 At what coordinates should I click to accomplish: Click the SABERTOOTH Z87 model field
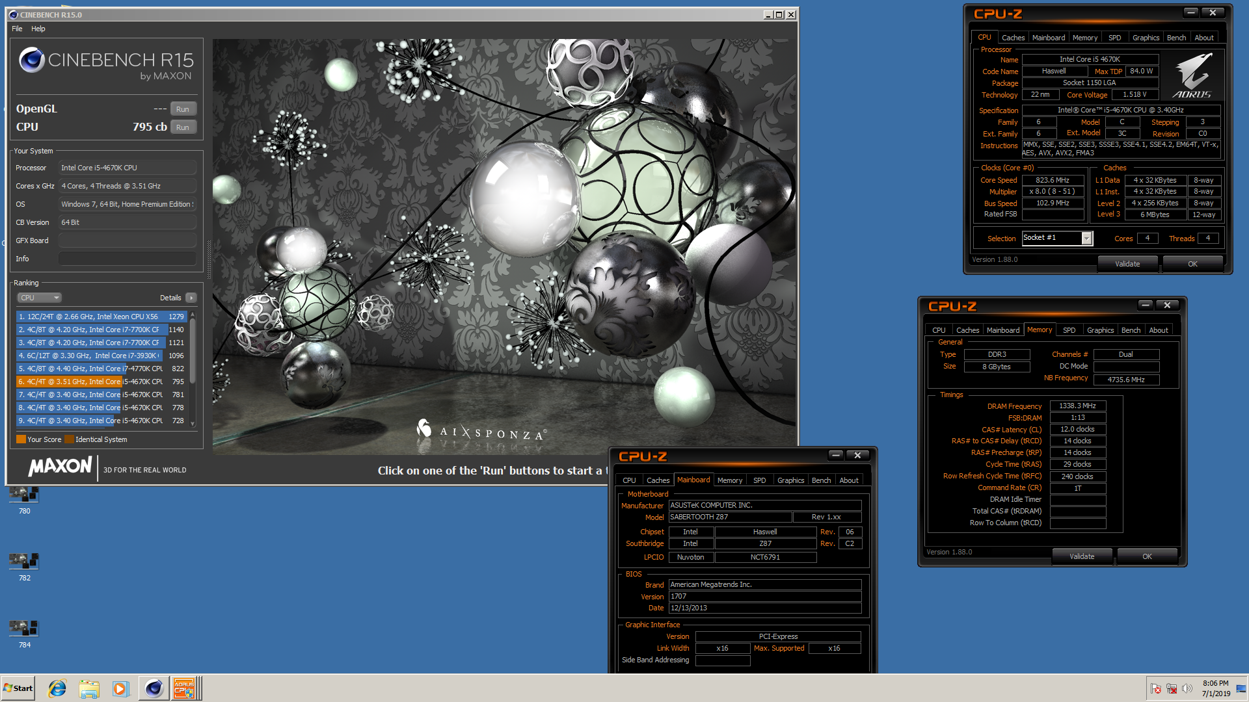(x=730, y=517)
